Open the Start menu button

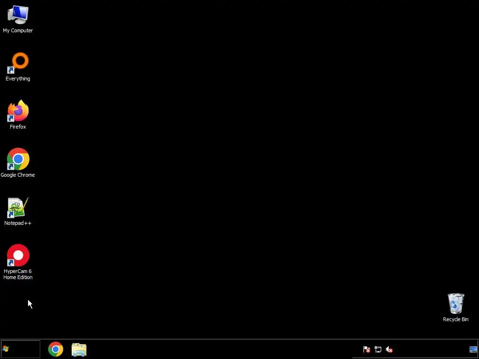(20, 349)
